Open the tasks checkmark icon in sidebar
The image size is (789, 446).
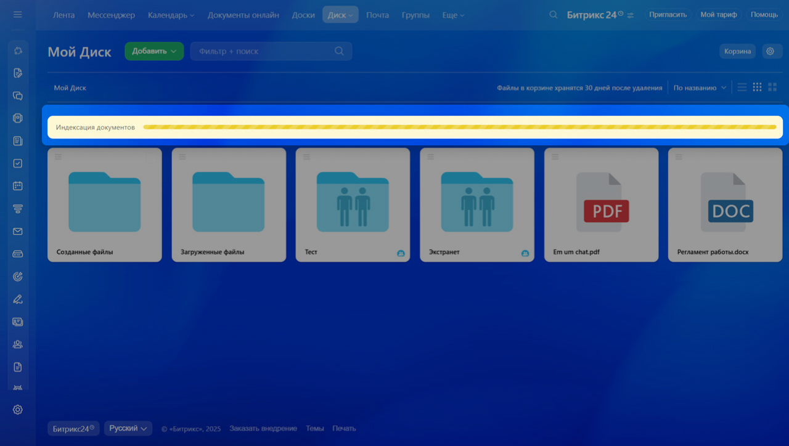pos(18,163)
